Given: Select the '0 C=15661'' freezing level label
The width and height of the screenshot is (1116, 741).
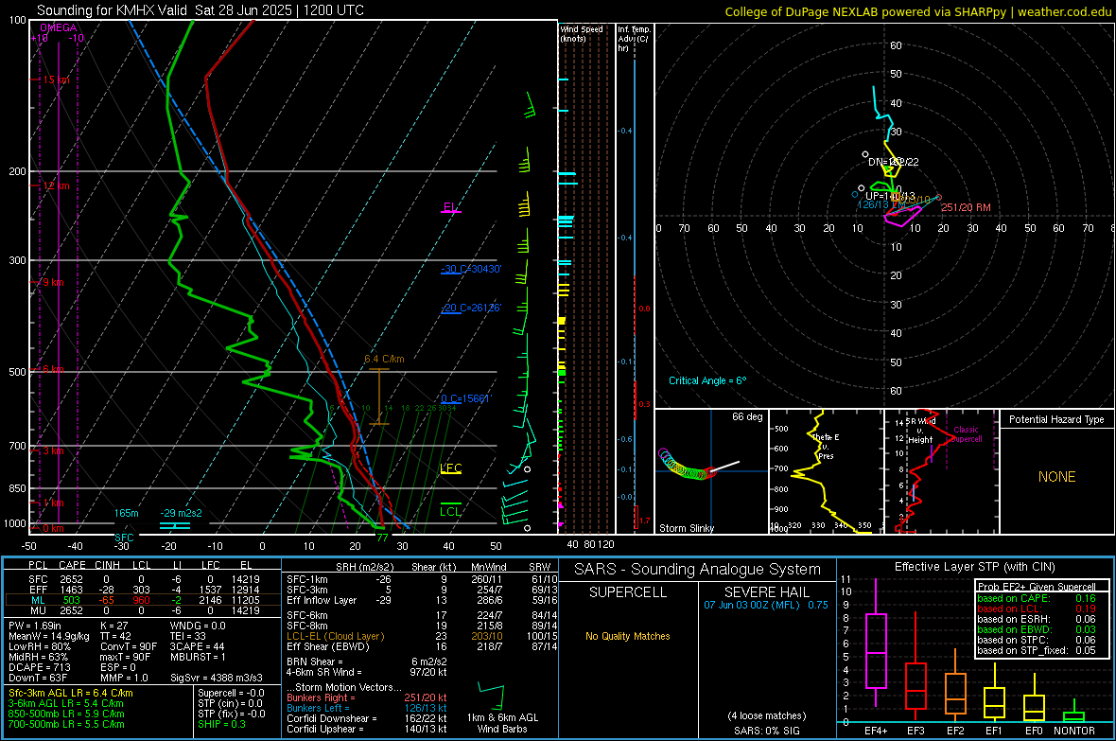Looking at the screenshot, I should click(x=465, y=398).
